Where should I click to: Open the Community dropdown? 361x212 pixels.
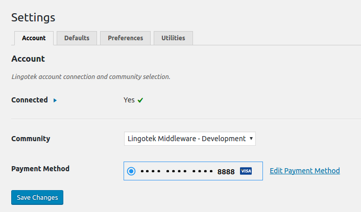click(x=189, y=139)
